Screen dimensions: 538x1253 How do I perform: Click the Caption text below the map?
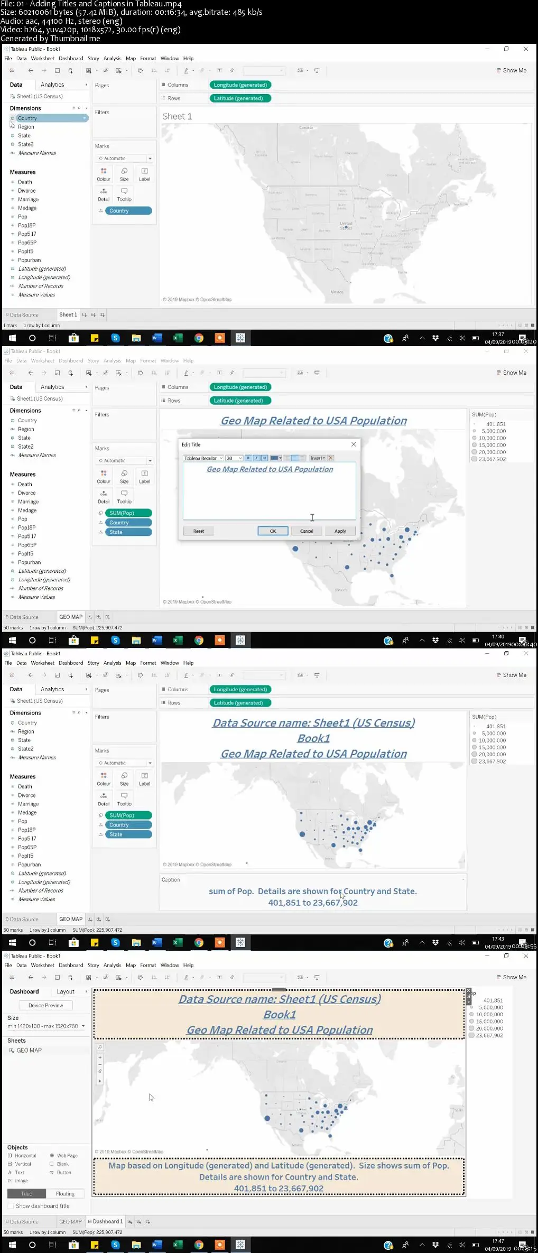[313, 897]
